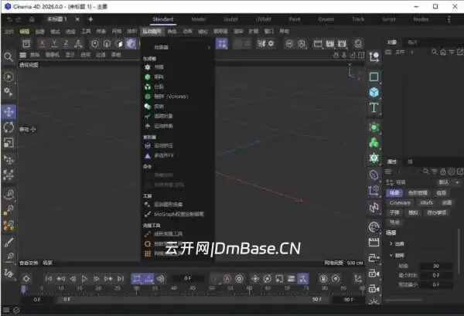Add a rectangle spline from right palette
The height and width of the screenshot is (316, 464).
(x=374, y=76)
